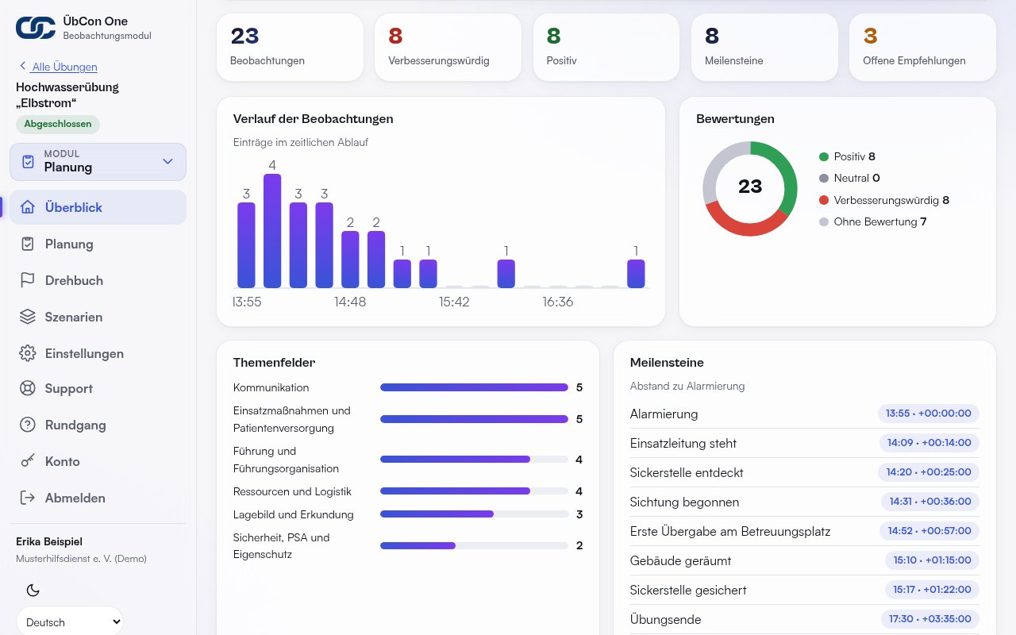This screenshot has width=1016, height=635.
Task: Toggle dark mode with the moon icon
Action: tap(33, 590)
